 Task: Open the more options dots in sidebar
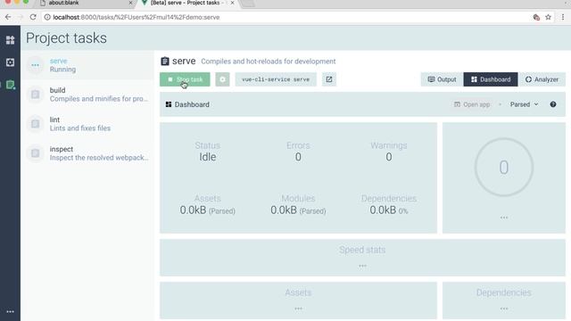(10, 311)
